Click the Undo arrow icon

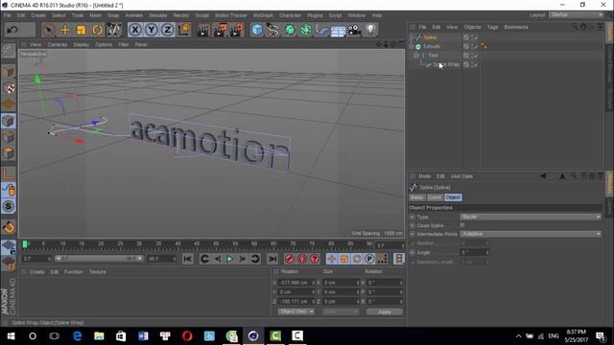tap(12, 30)
